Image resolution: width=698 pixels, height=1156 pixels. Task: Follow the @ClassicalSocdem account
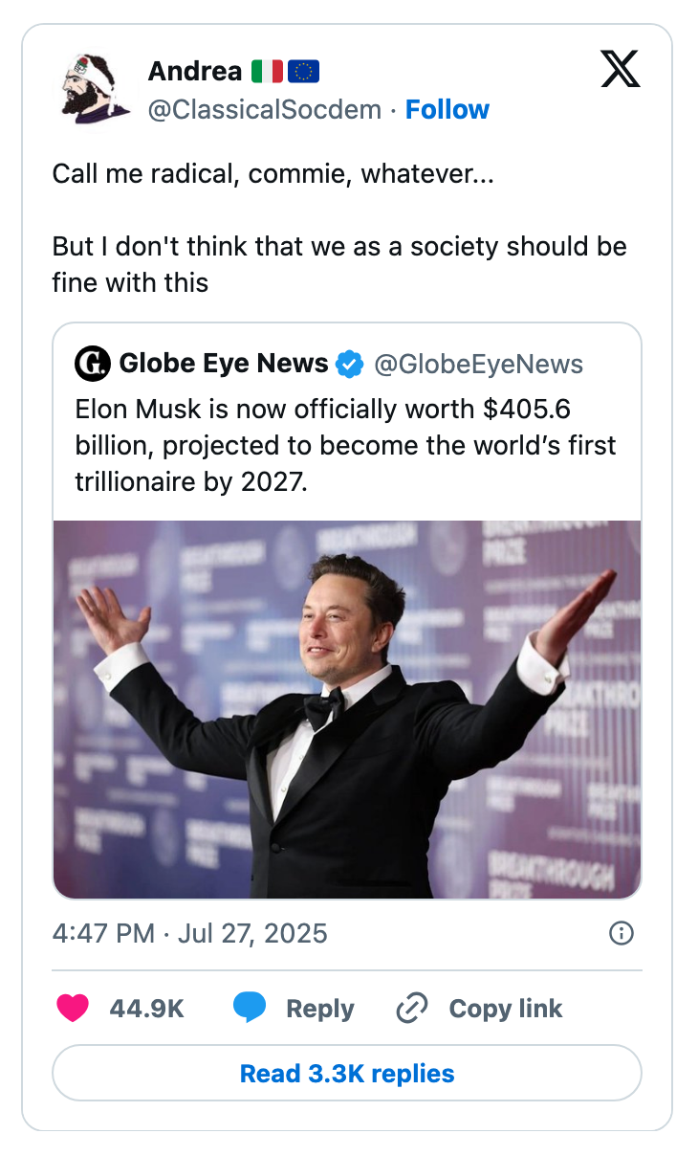pyautogui.click(x=447, y=110)
